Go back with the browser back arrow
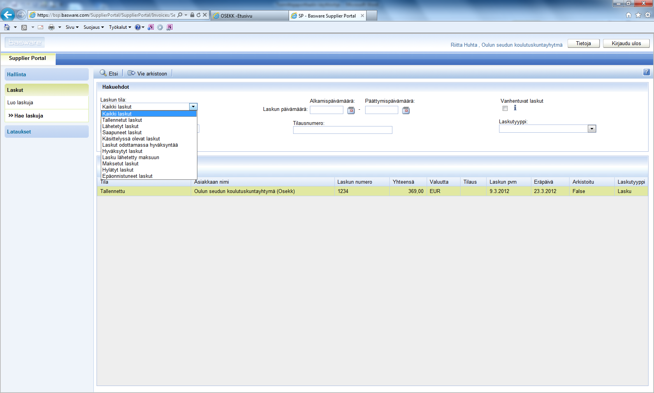 coord(8,15)
